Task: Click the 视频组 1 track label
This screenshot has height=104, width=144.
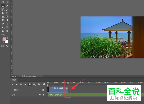Action: [x=17, y=90]
